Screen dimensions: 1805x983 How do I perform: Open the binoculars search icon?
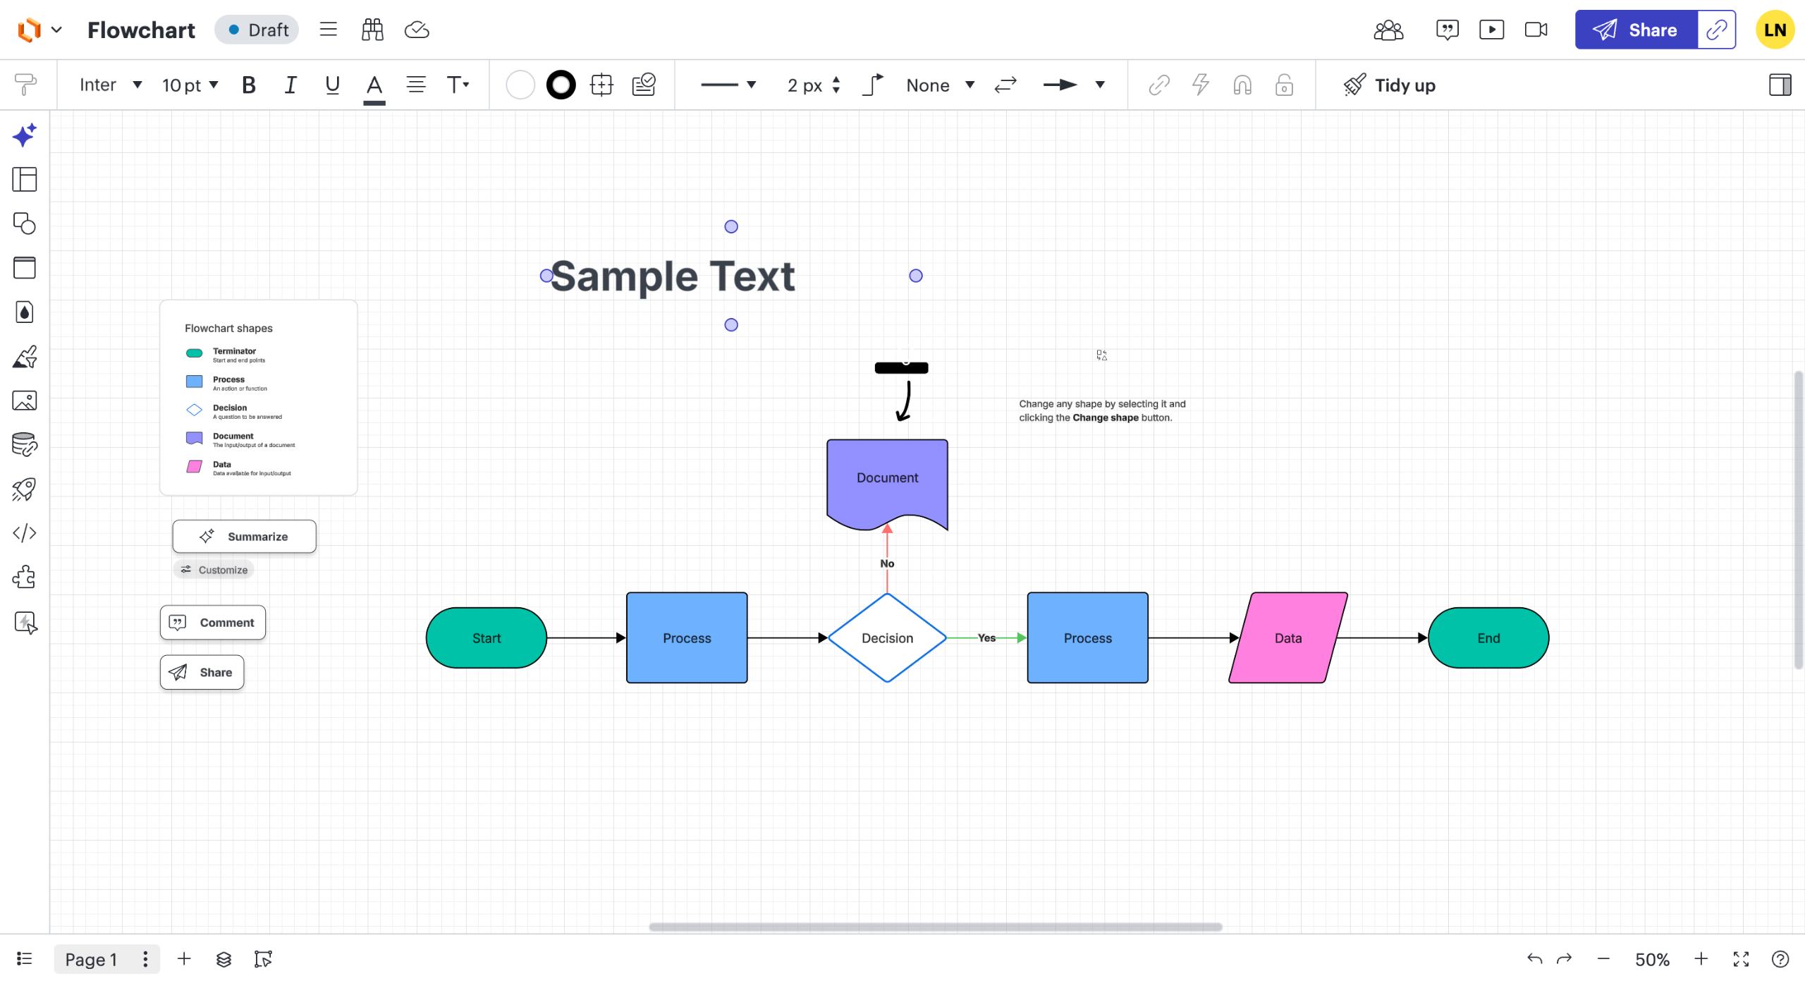click(372, 30)
